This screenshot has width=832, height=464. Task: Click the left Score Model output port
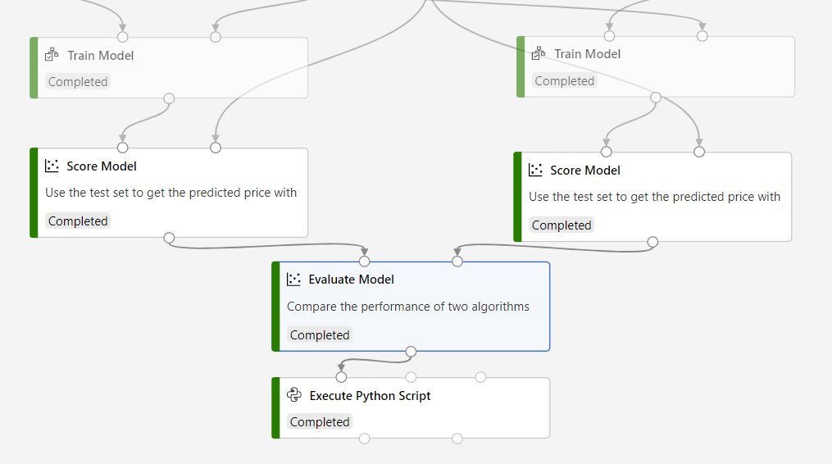click(169, 238)
